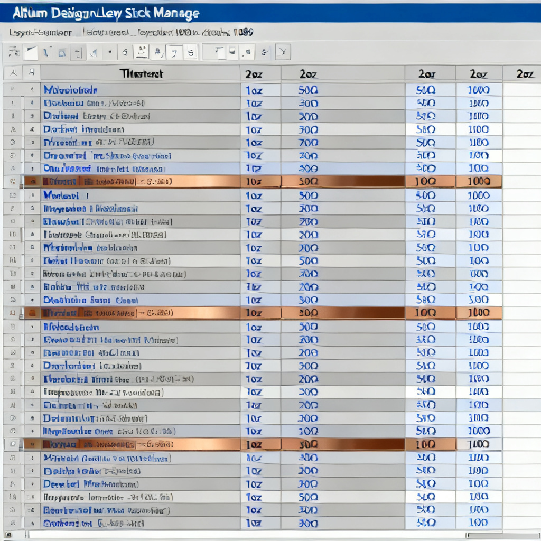Select the cell showing 000 in the last value column
This screenshot has width=541, height=541.
[479, 274]
